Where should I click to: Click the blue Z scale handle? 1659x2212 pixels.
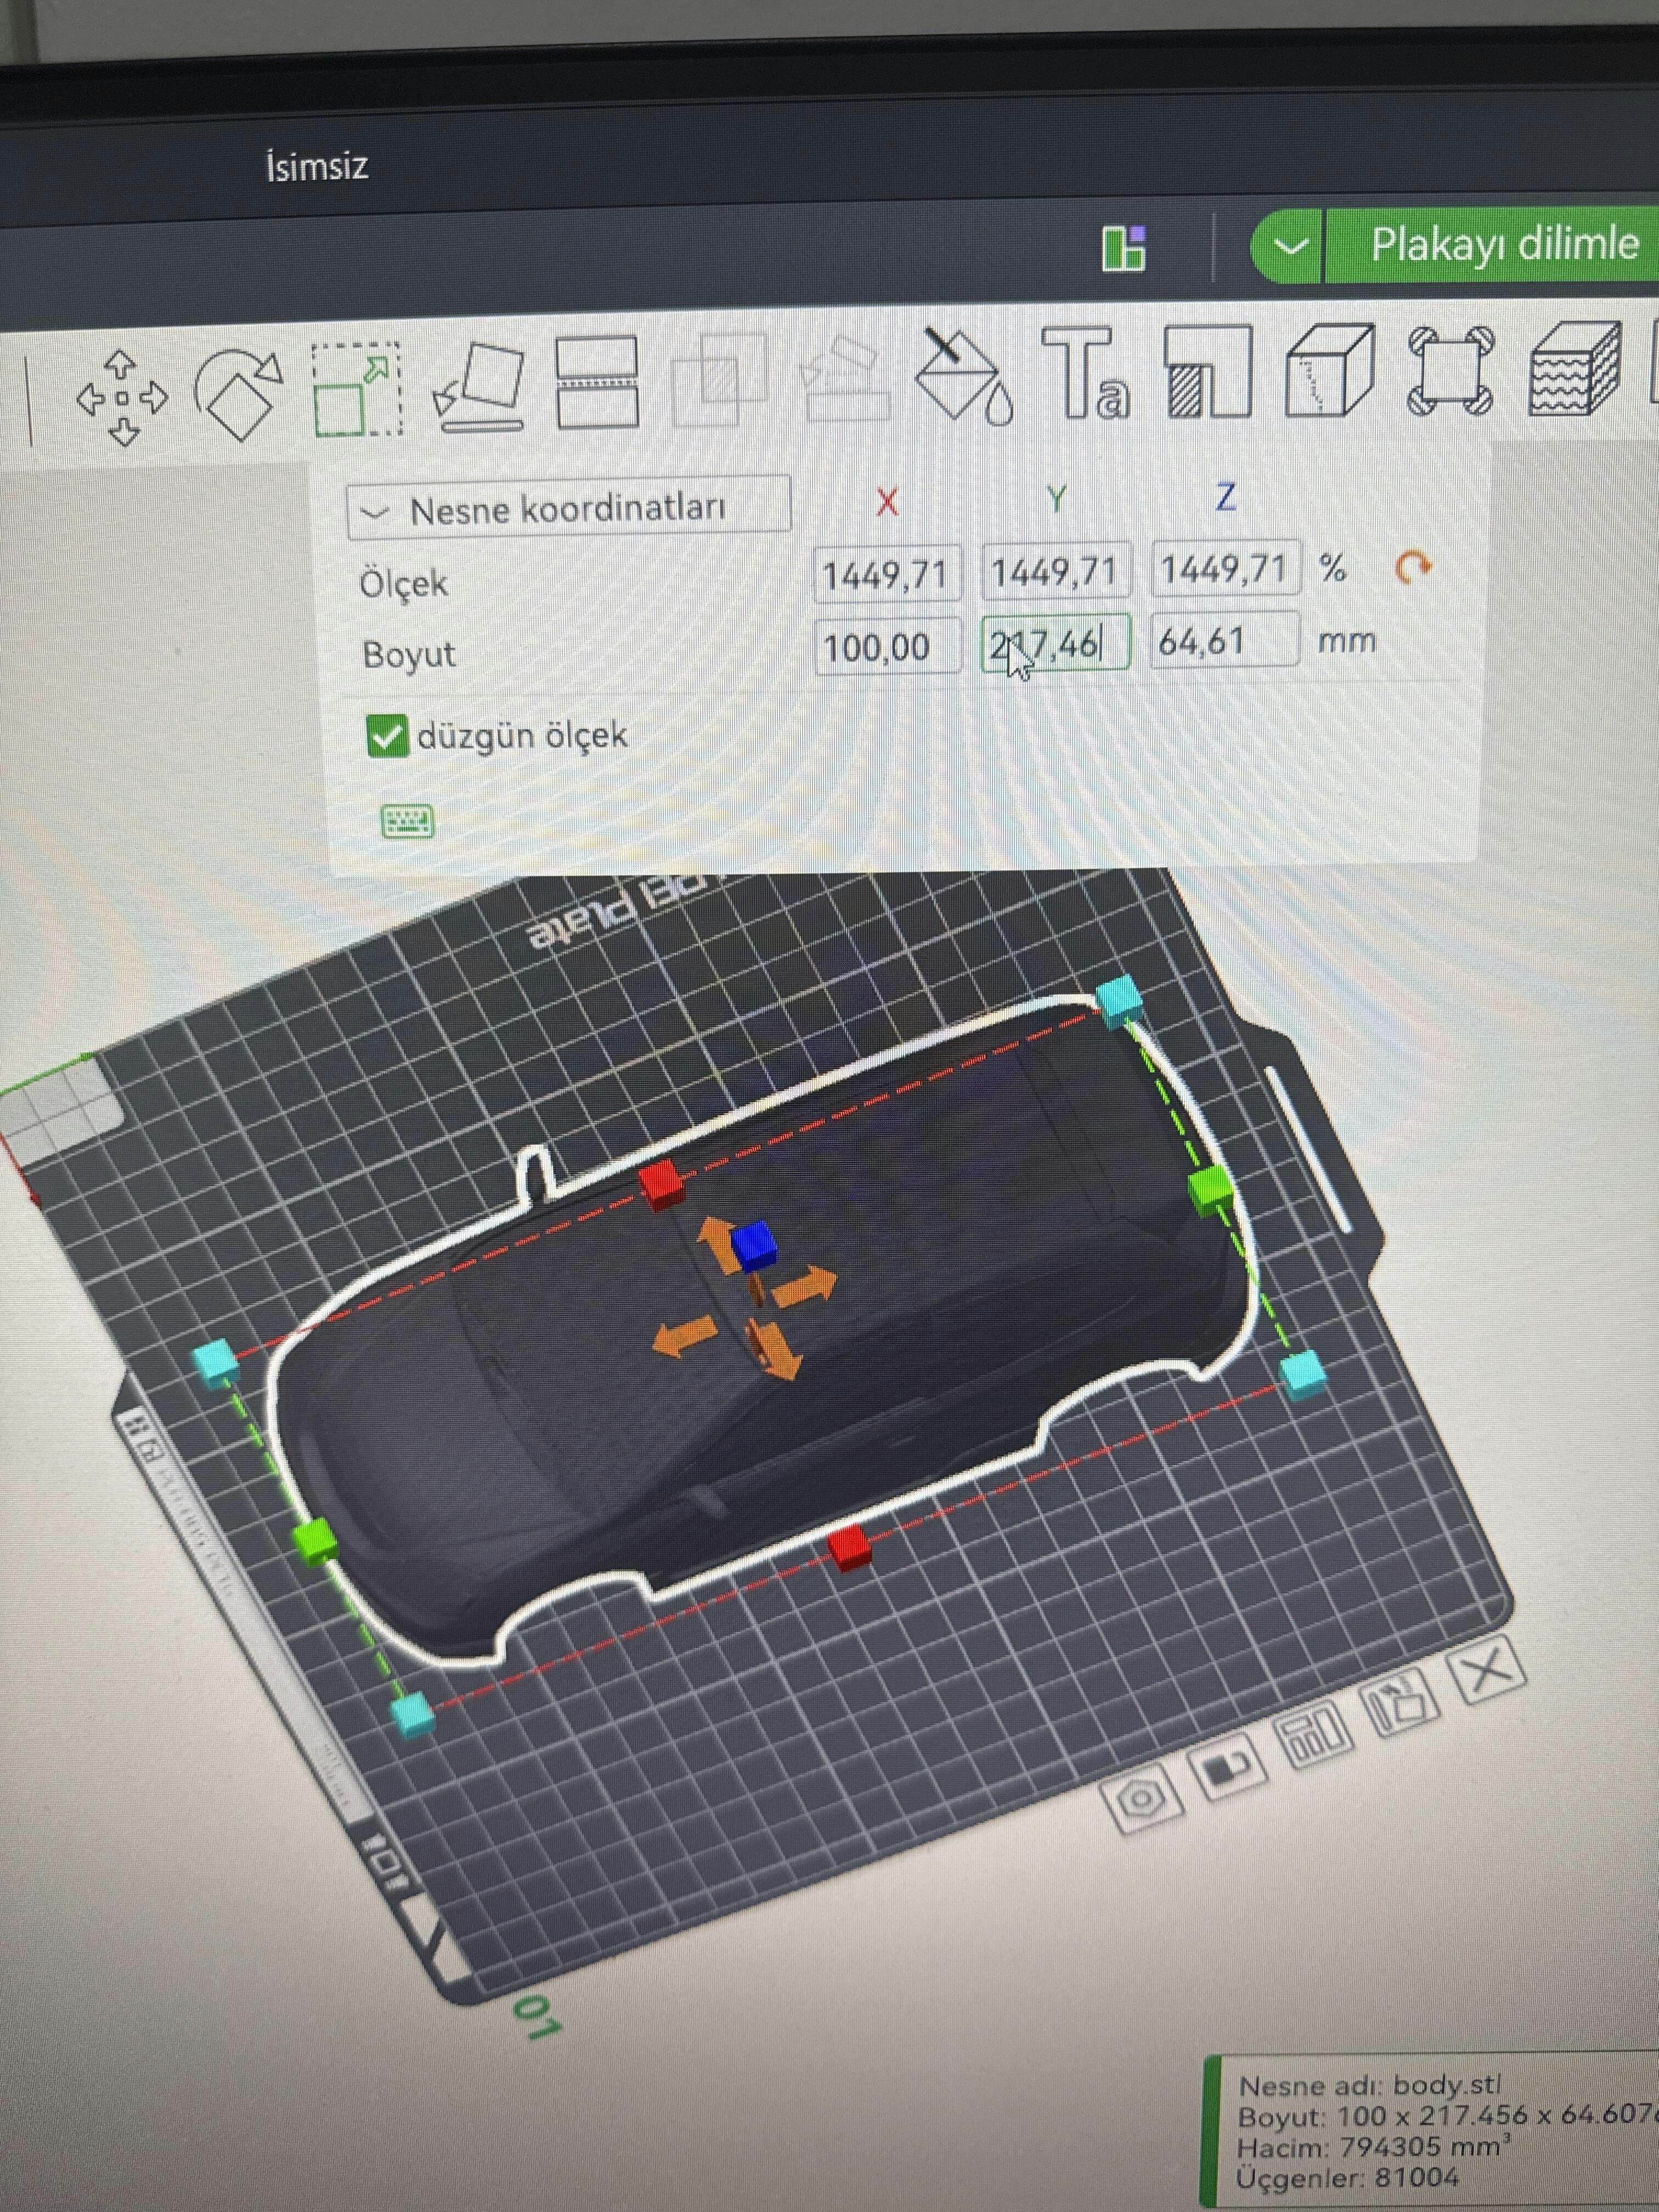point(754,1245)
